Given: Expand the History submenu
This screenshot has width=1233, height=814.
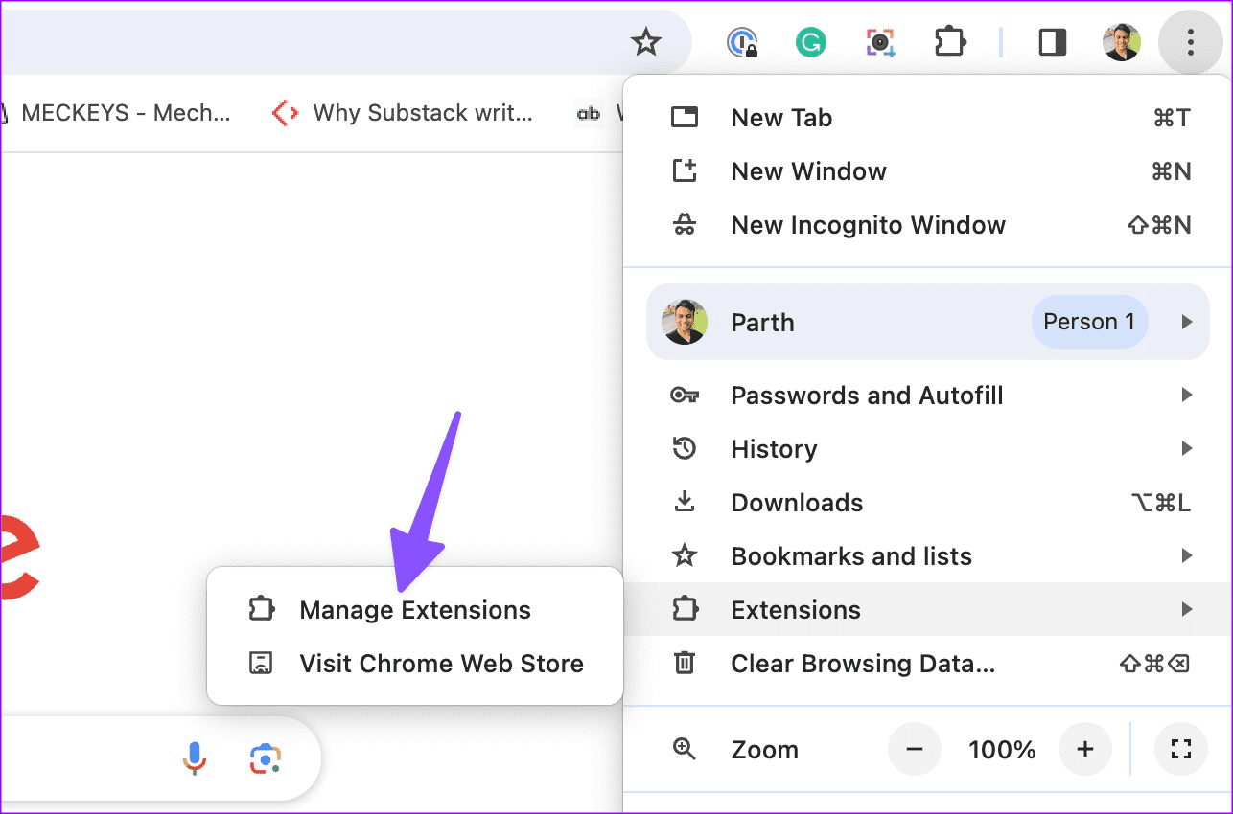Looking at the screenshot, I should [1189, 448].
